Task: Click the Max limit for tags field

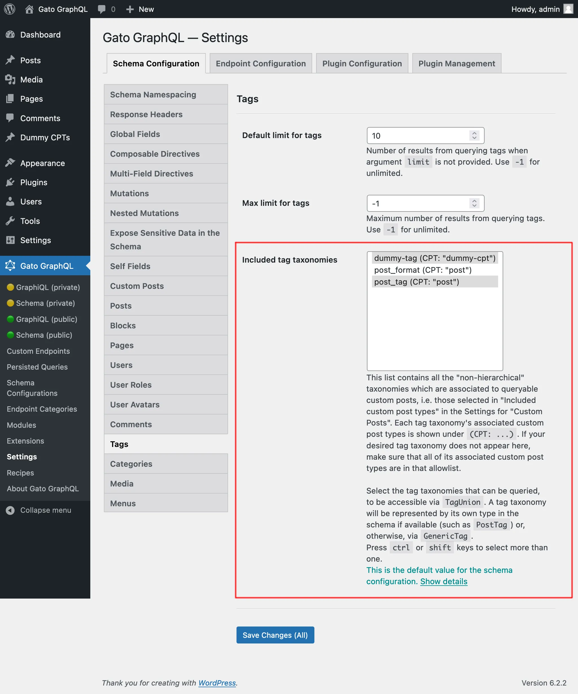Action: click(x=425, y=203)
